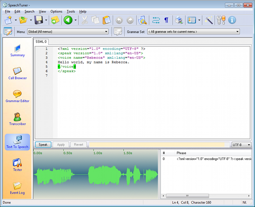Open the Tools menu
255x207 pixels.
tap(70, 11)
